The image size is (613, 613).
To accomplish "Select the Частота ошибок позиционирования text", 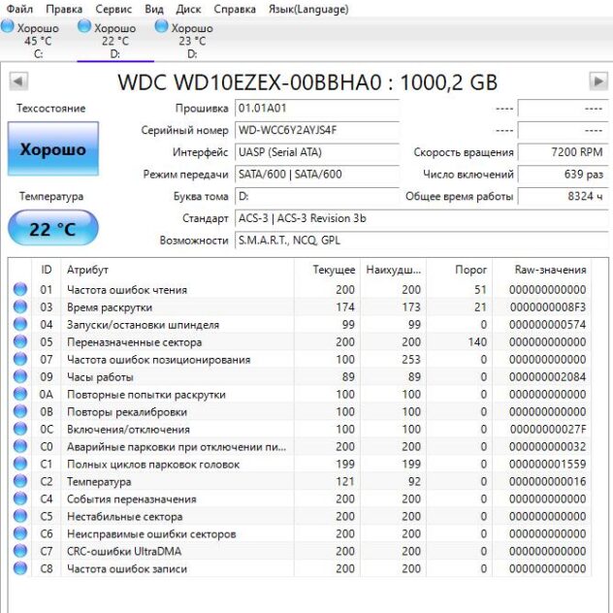I will pyautogui.click(x=159, y=359).
